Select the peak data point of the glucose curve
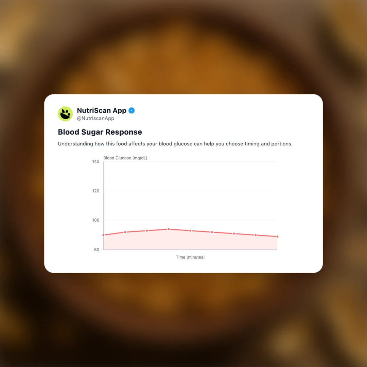The width and height of the screenshot is (367, 367). (x=169, y=229)
